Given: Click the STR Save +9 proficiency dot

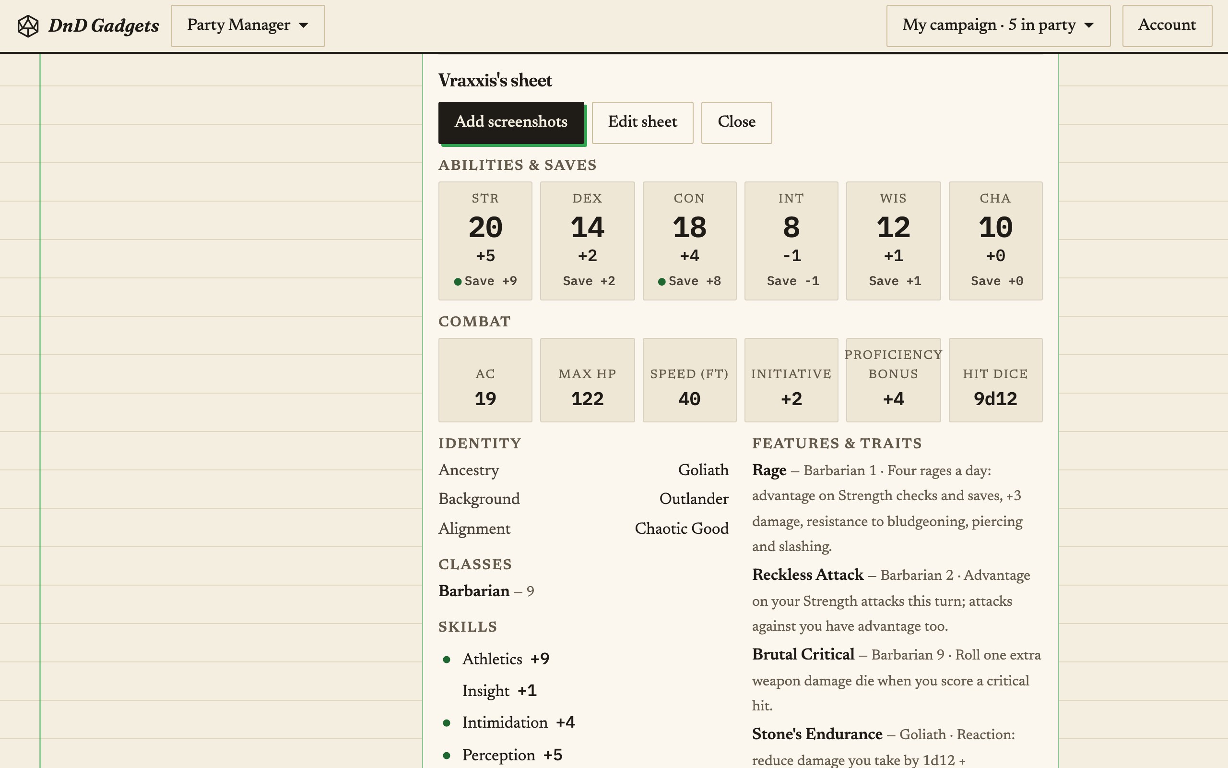Looking at the screenshot, I should (458, 282).
